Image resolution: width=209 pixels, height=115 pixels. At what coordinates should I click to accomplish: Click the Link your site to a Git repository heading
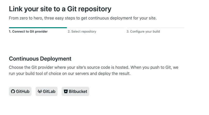pos(60,9)
